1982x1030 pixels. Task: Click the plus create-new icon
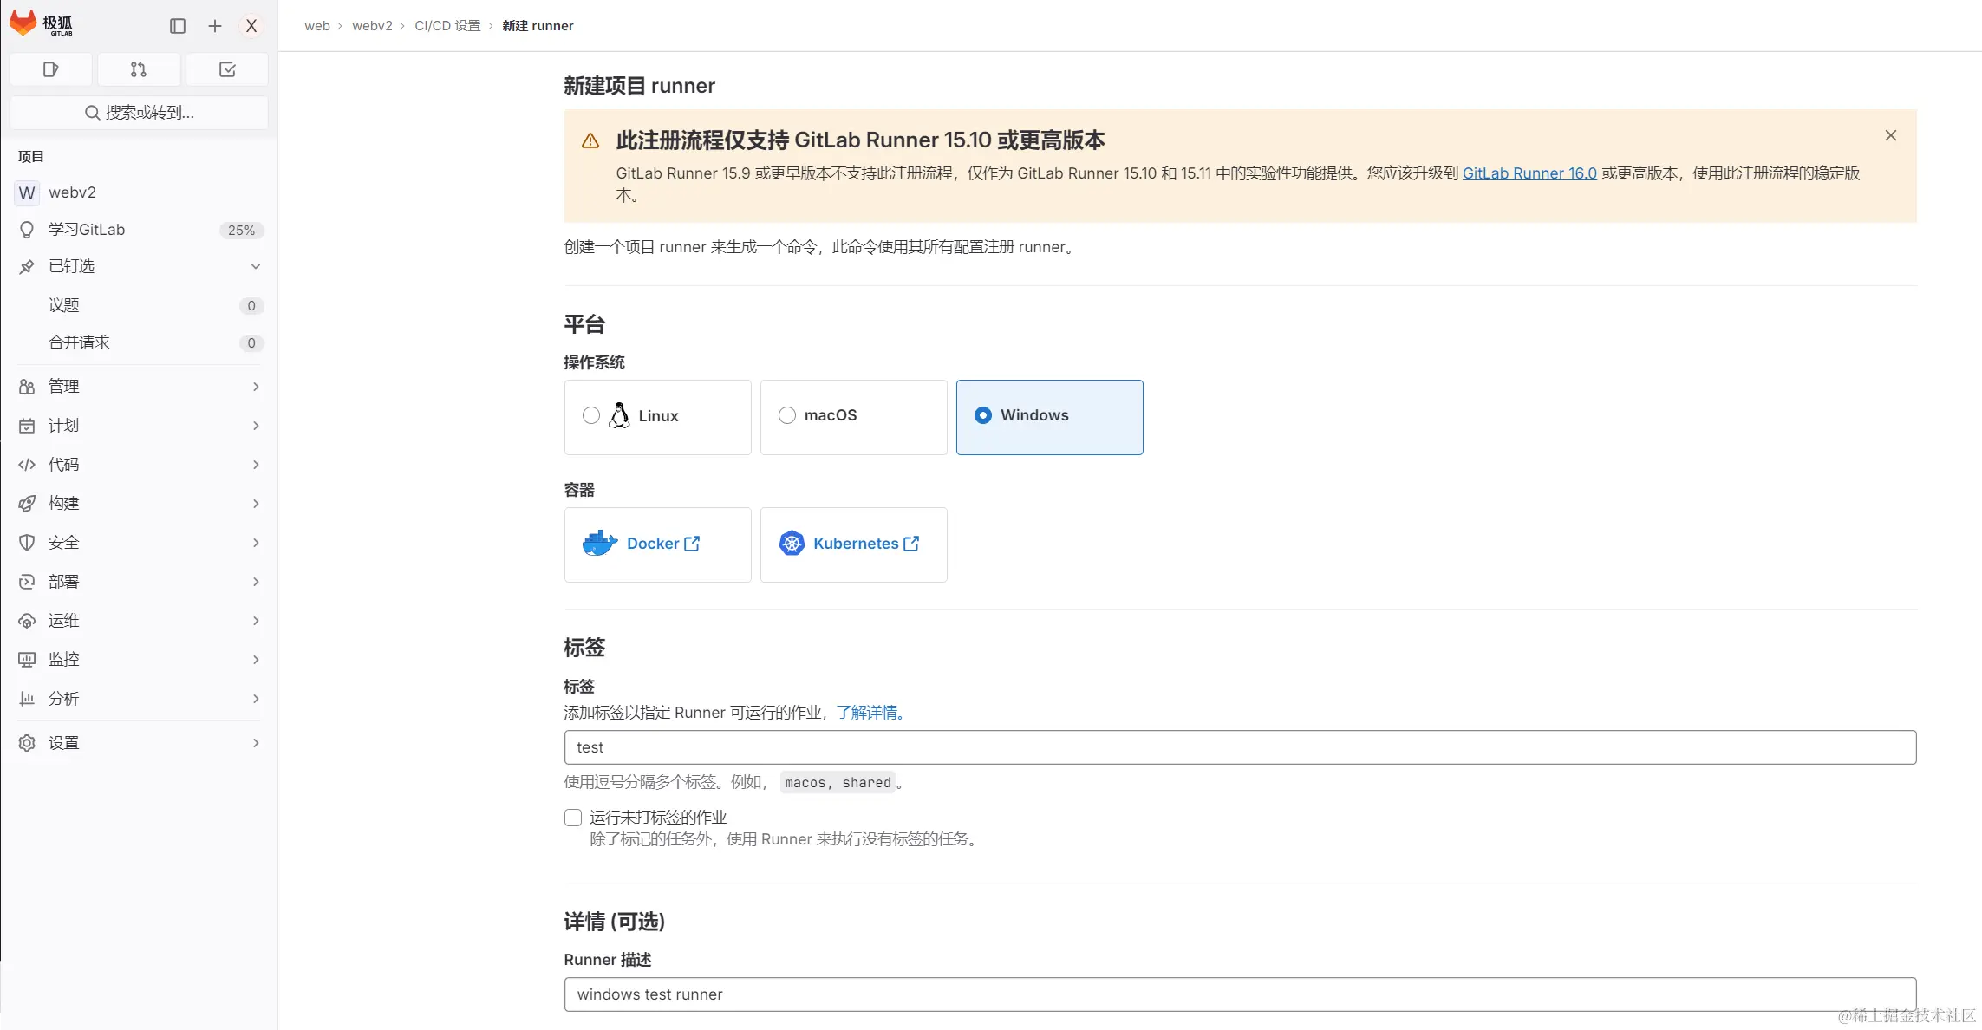(215, 26)
